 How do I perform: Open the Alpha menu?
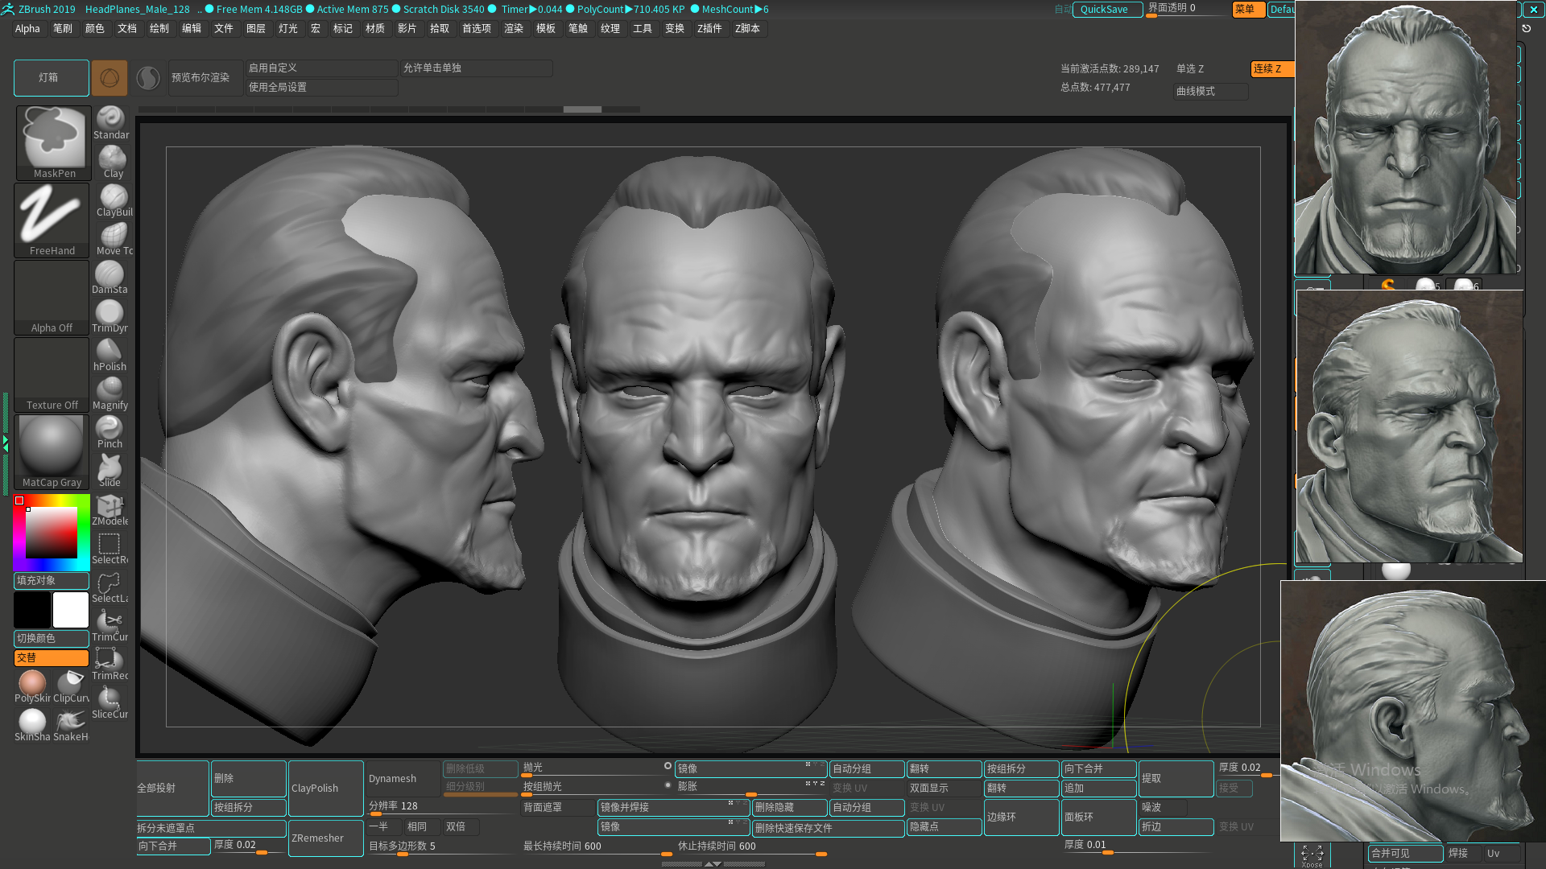[x=27, y=29]
